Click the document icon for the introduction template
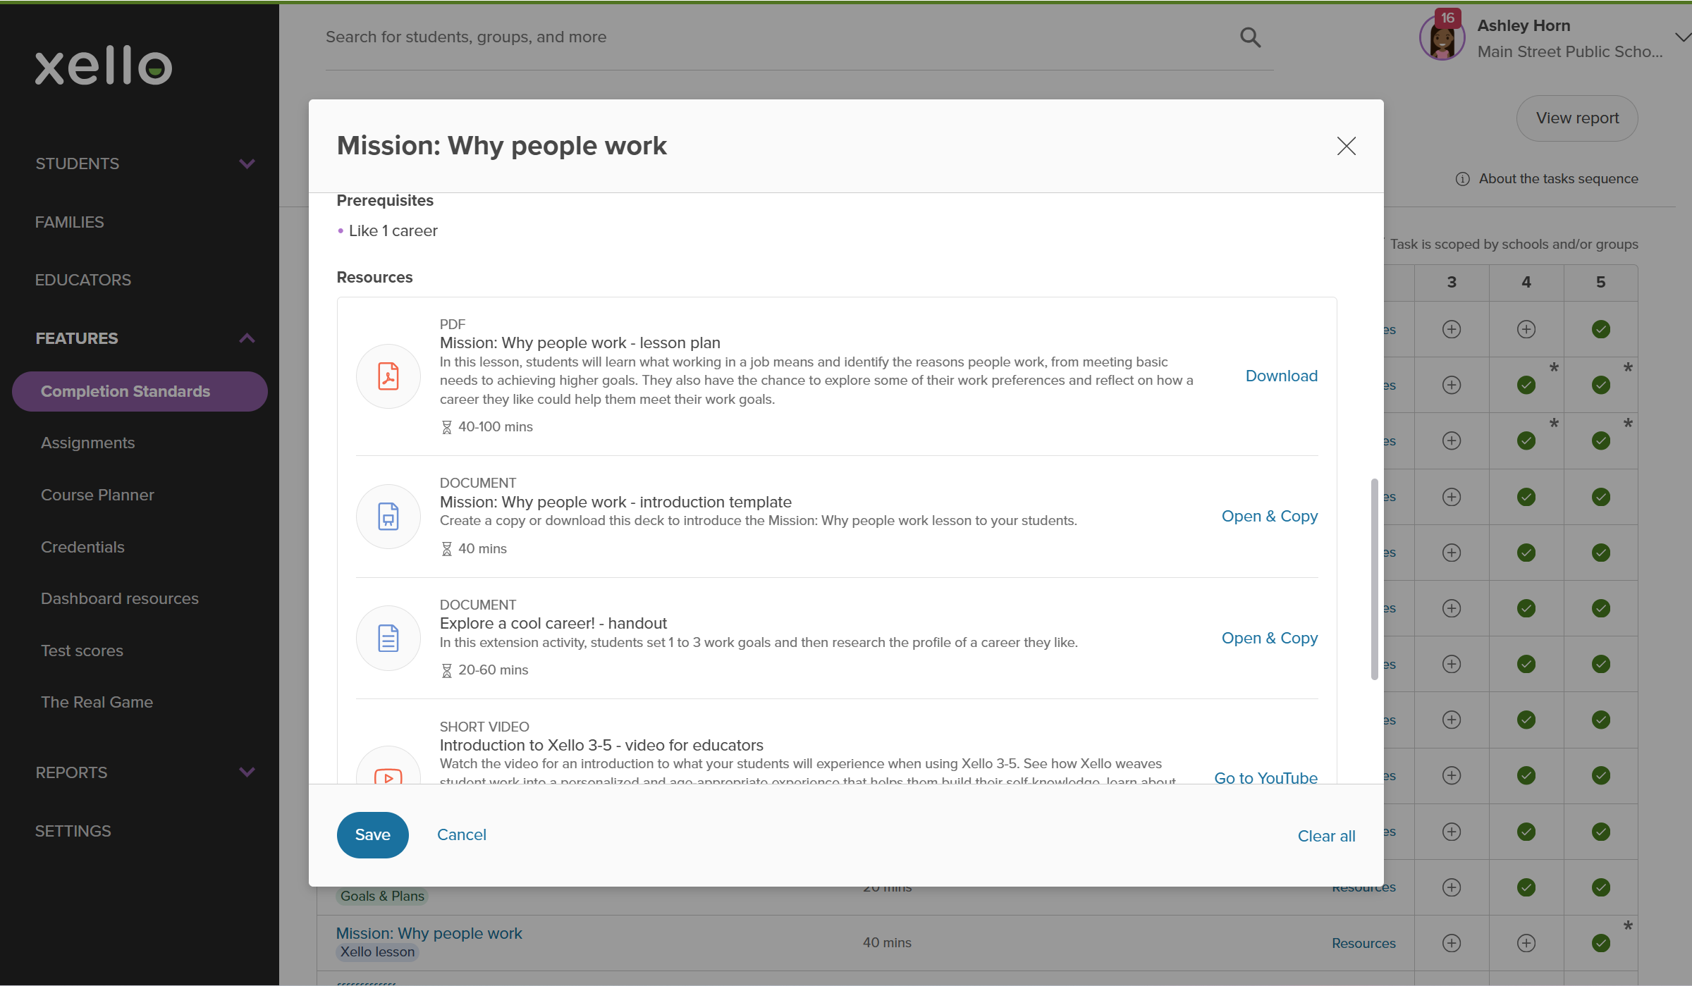Viewport: 1692px width, 986px height. tap(388, 516)
